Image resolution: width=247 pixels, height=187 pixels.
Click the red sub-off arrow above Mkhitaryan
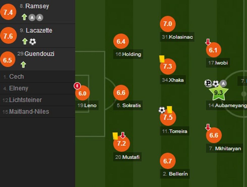(208, 127)
